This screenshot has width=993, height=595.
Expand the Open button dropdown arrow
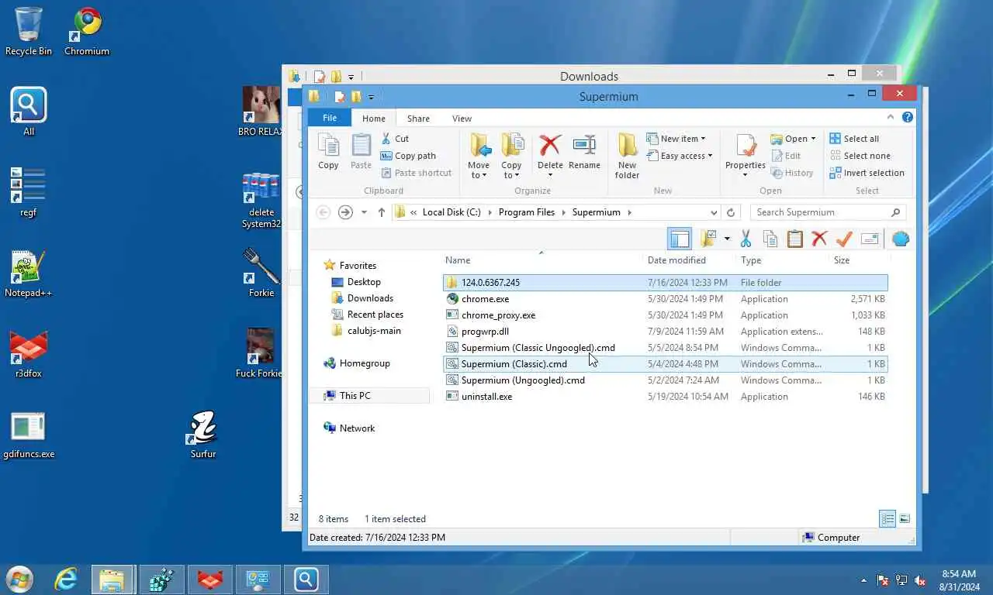(x=813, y=139)
